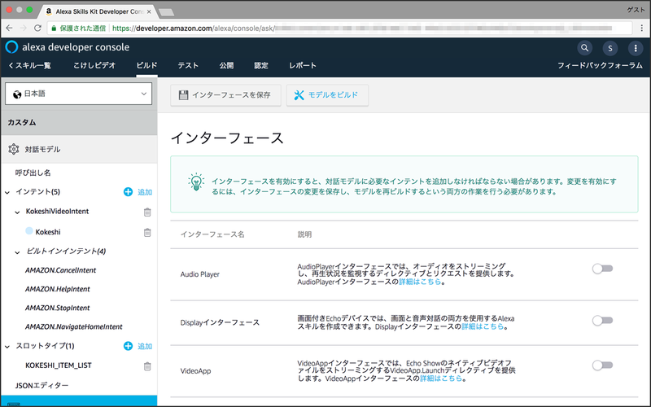Delete KokeshiVideoIntent with trash icon
The width and height of the screenshot is (651, 407).
pyautogui.click(x=147, y=212)
